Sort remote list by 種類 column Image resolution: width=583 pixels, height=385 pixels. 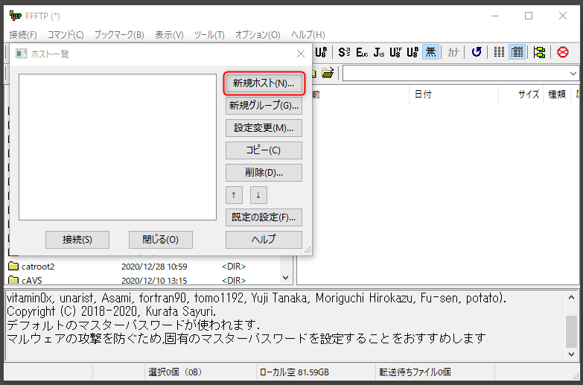tap(557, 95)
